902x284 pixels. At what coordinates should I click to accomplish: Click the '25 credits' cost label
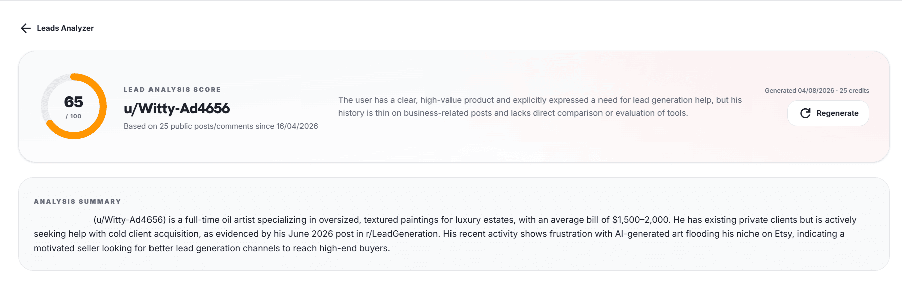[x=854, y=91]
